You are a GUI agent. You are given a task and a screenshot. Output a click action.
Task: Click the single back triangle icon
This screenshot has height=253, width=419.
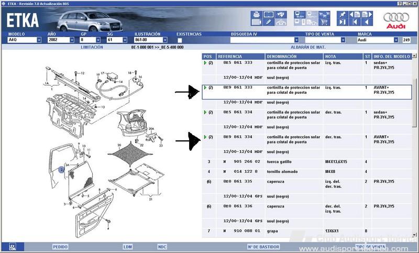(x=367, y=22)
